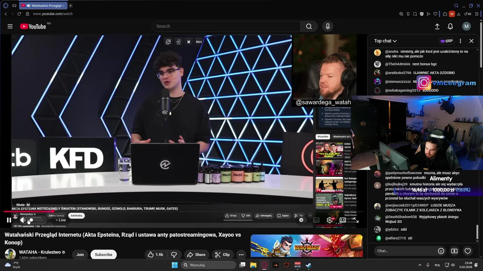
Task: Click the taskbar Wyszukaj search box
Action: pos(208,265)
